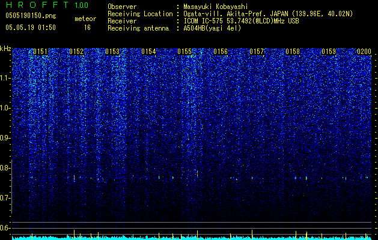Click the 0154 time marker
The width and height of the screenshot is (378, 240).
[x=148, y=52]
